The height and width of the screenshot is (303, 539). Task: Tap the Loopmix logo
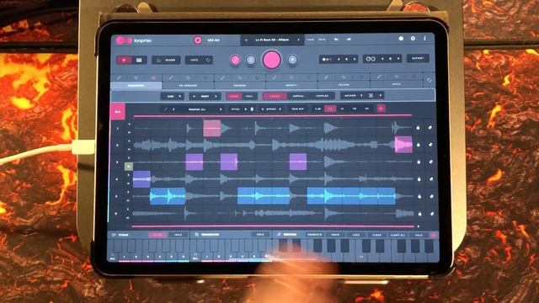point(133,40)
